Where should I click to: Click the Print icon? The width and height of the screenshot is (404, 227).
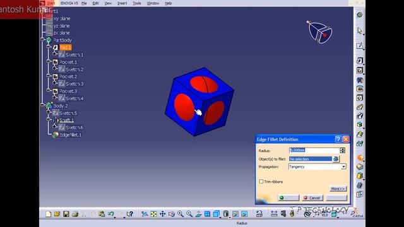point(75,214)
